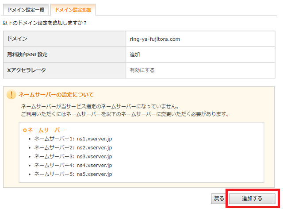Select the ドメイン設定追加 tab
Screen dimensions: 283x209
tap(73, 10)
